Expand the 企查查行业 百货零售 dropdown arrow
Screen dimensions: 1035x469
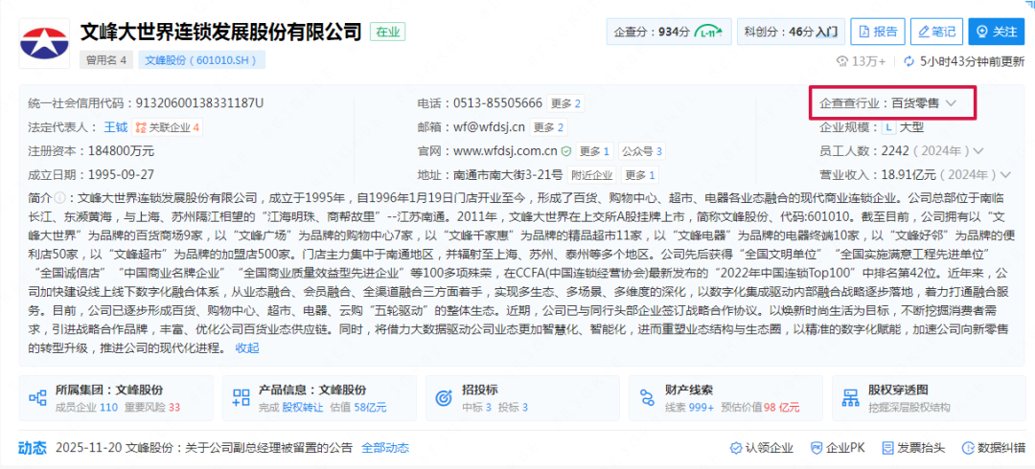(x=951, y=103)
